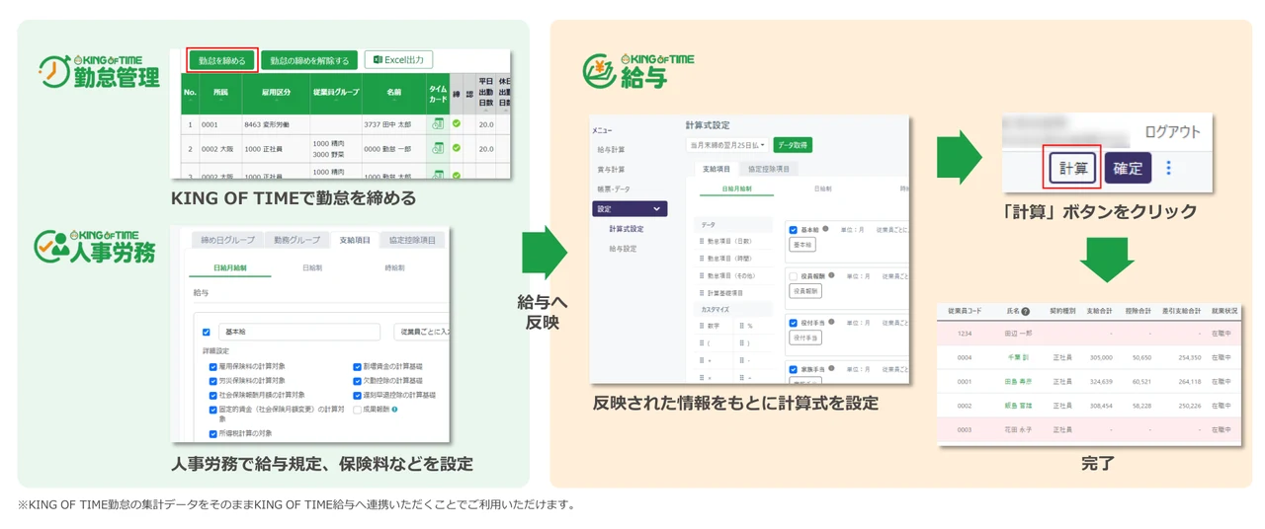Sort attendance table by 所属 column
This screenshot has width=1265, height=529.
point(219,93)
